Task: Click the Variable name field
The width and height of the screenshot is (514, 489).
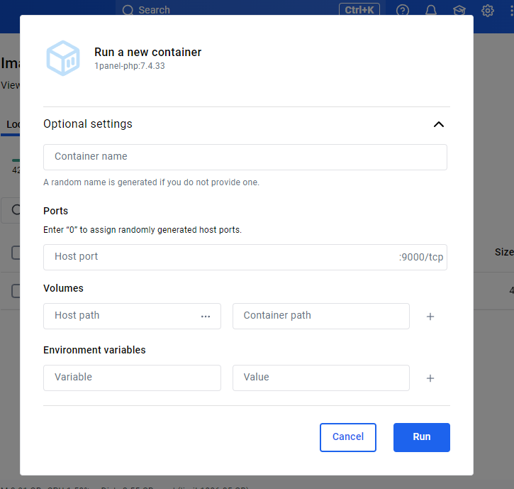Action: [132, 378]
